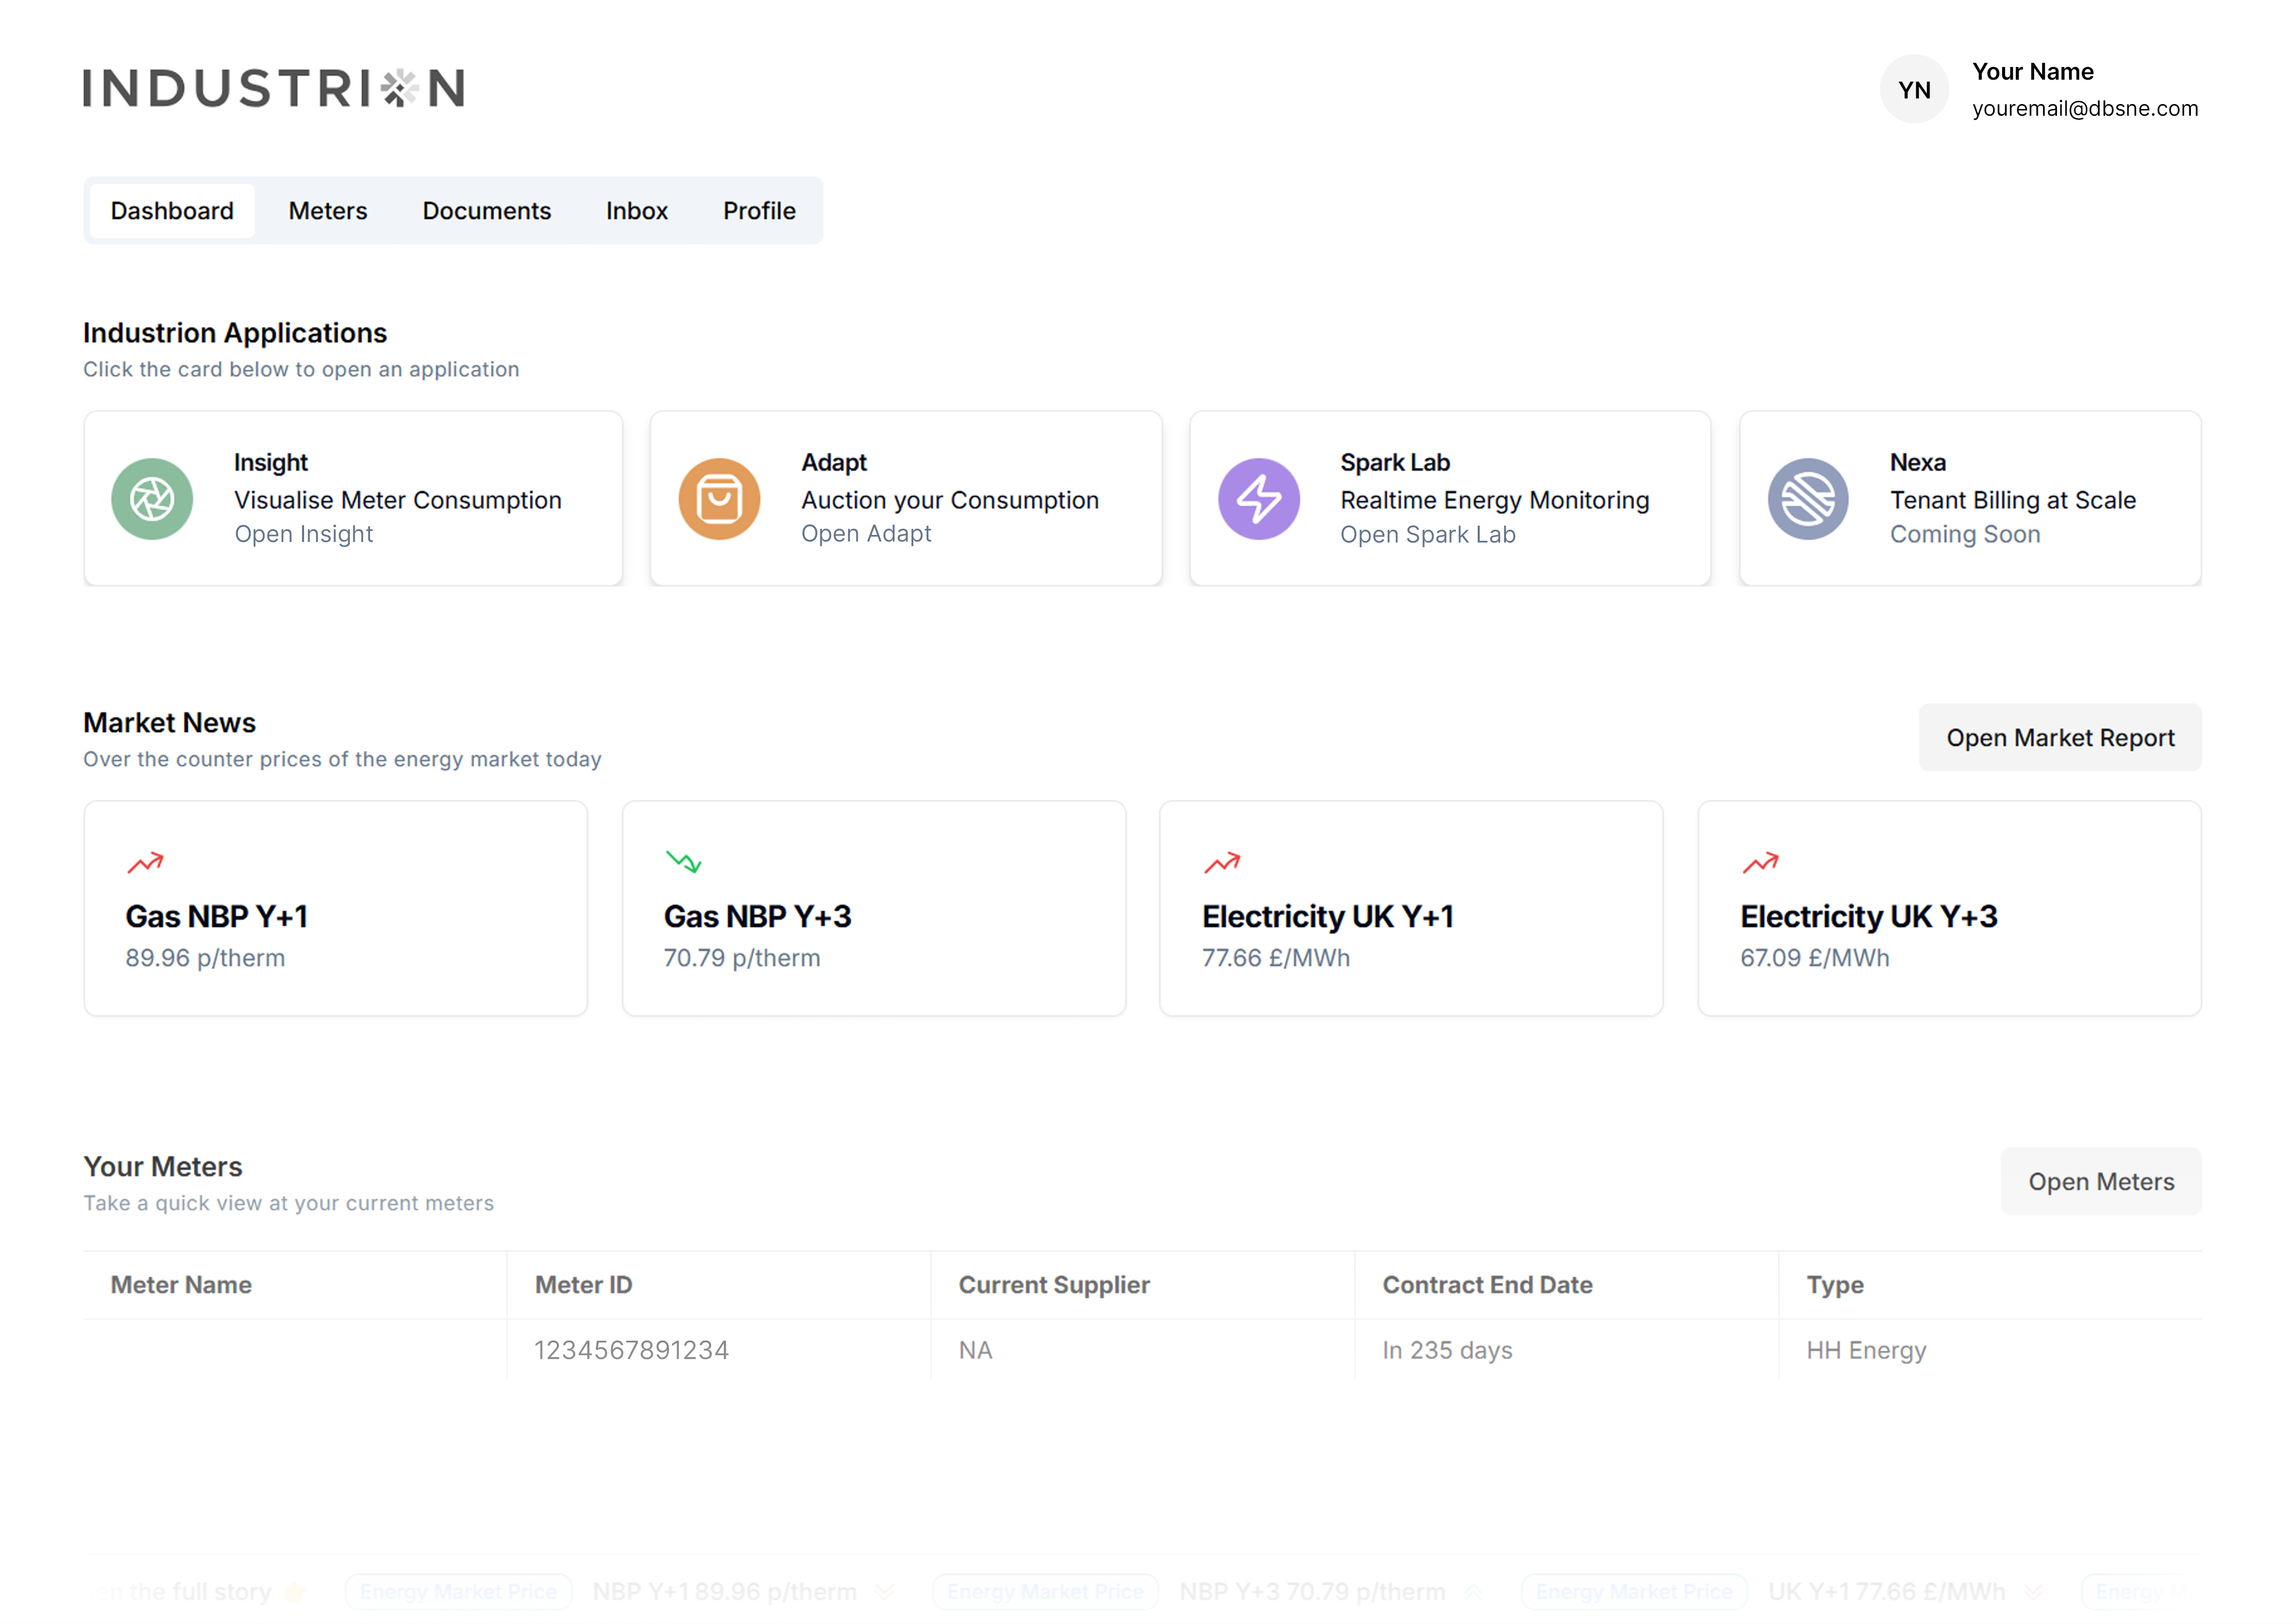Click the Industrion logo
The height and width of the screenshot is (1624, 2296).
click(273, 88)
